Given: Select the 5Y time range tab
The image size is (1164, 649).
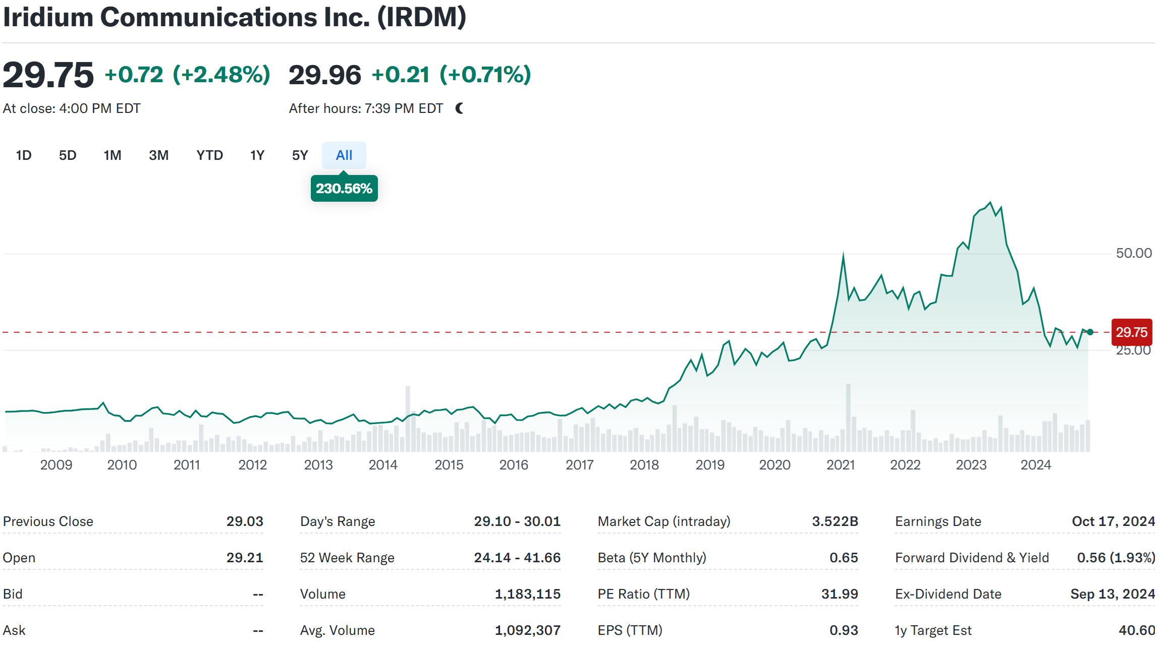Looking at the screenshot, I should (300, 155).
